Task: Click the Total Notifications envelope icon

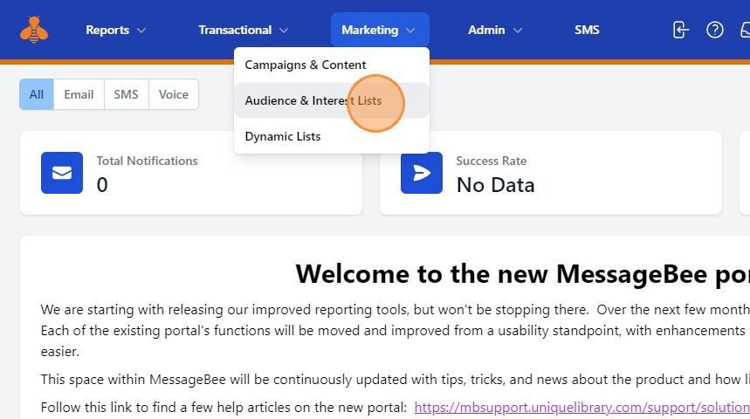Action: 62,173
